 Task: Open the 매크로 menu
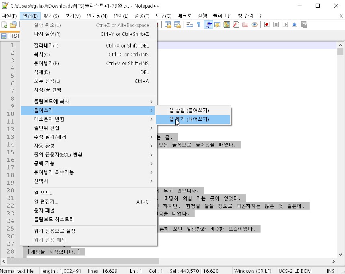185,16
